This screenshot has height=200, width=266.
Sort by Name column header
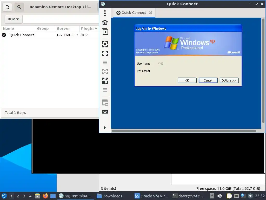click(18, 29)
